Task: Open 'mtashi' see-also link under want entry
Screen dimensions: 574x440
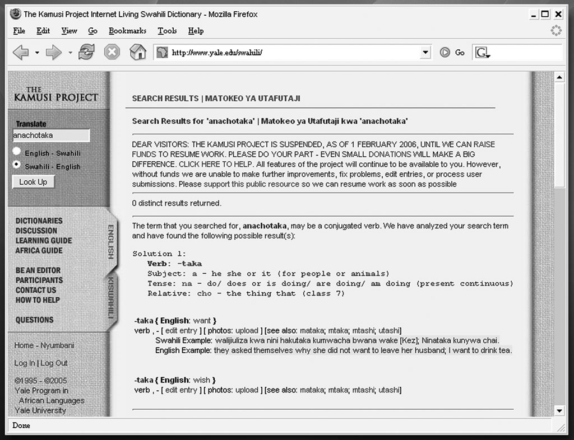Action: 363,330
